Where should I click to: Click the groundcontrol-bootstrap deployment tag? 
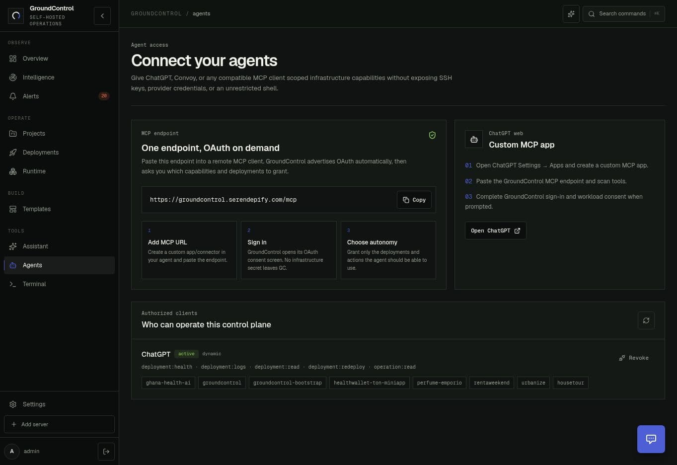coord(288,383)
